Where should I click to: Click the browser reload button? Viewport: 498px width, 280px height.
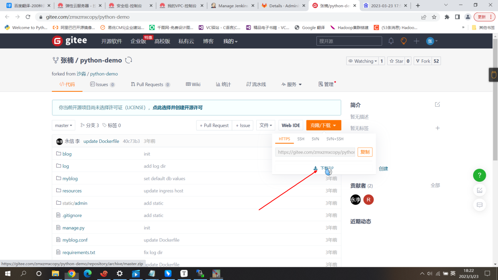(28, 17)
